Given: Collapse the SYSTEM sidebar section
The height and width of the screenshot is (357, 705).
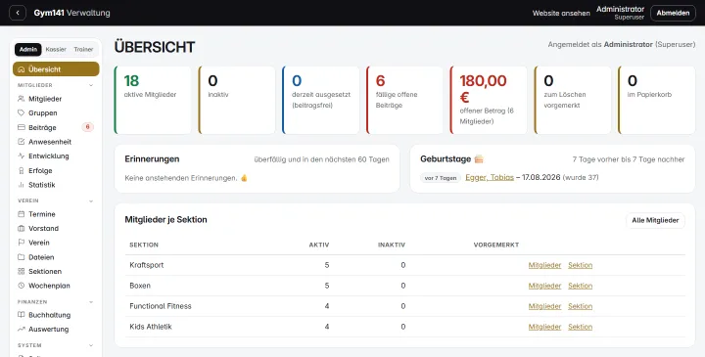Looking at the screenshot, I should tap(91, 346).
